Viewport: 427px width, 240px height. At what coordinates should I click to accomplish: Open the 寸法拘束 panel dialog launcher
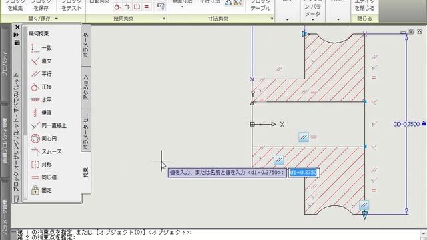[x=272, y=19]
